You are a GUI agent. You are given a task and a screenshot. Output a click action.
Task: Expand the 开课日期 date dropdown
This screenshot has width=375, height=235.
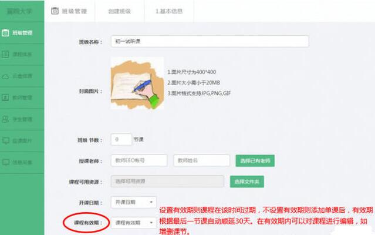point(134,202)
